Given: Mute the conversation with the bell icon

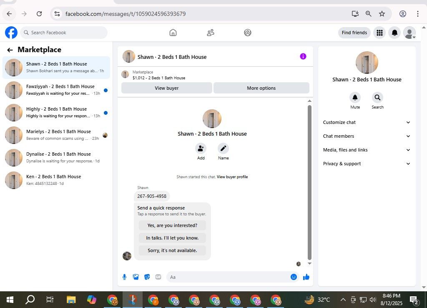Looking at the screenshot, I should coord(355,97).
